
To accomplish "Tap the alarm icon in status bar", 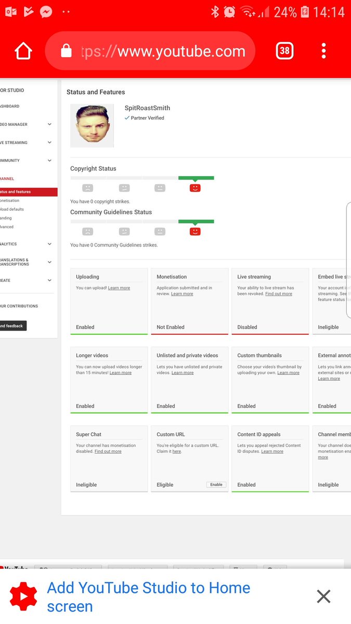I will 229,11.
